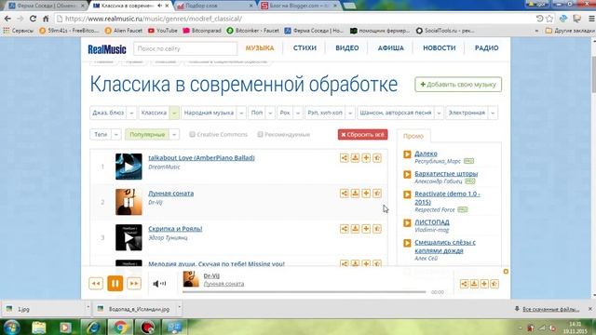Share the Скрипка и Рояль track

pos(344,229)
